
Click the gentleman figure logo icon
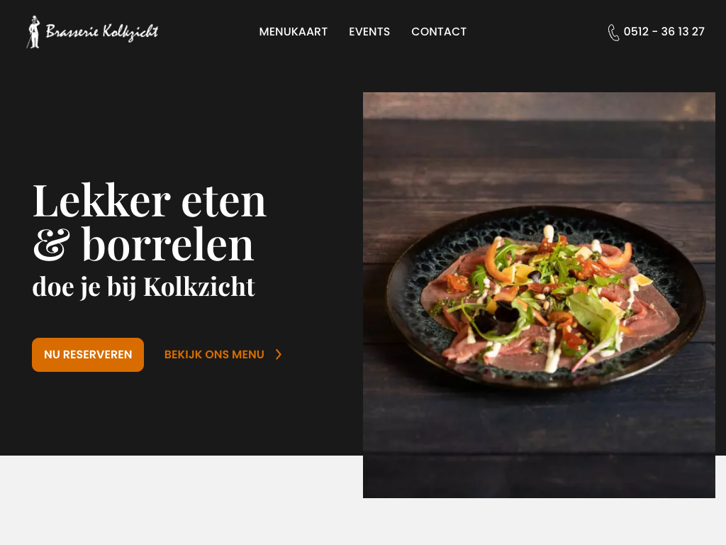(x=33, y=32)
